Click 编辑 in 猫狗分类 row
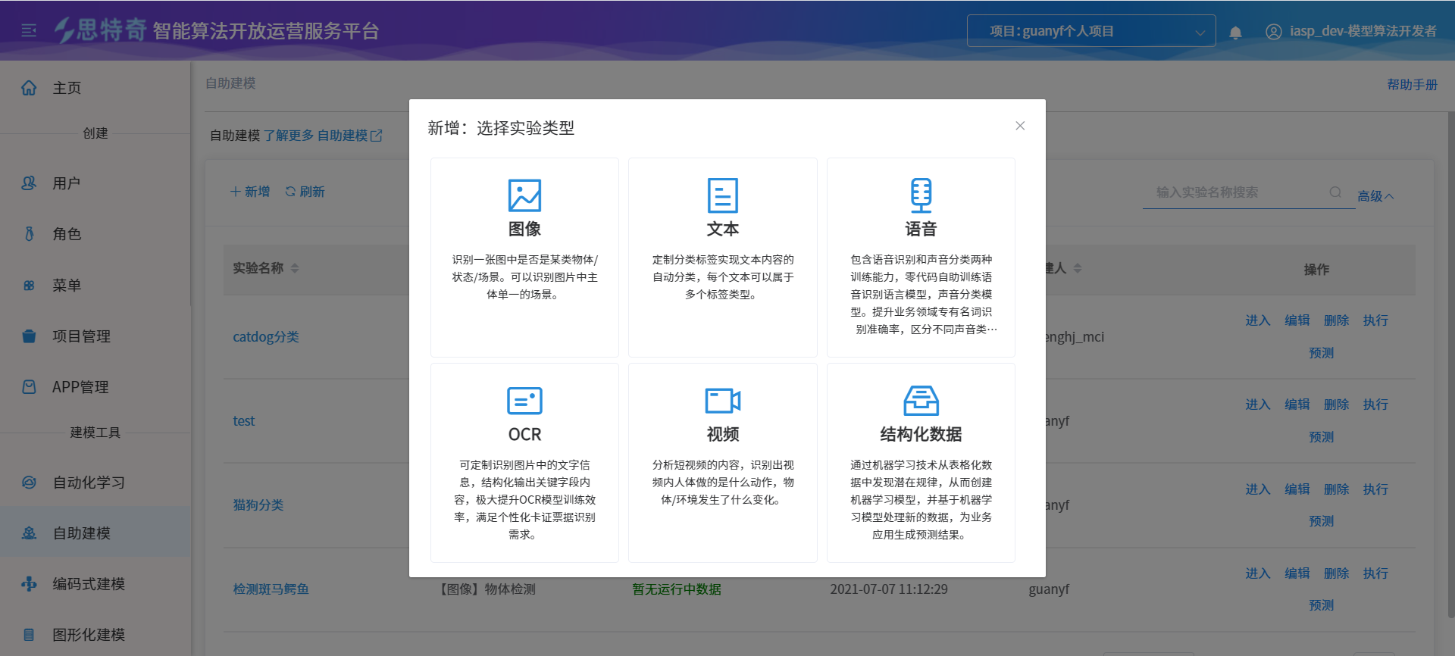Screen dimensions: 1455x656 pos(1297,489)
